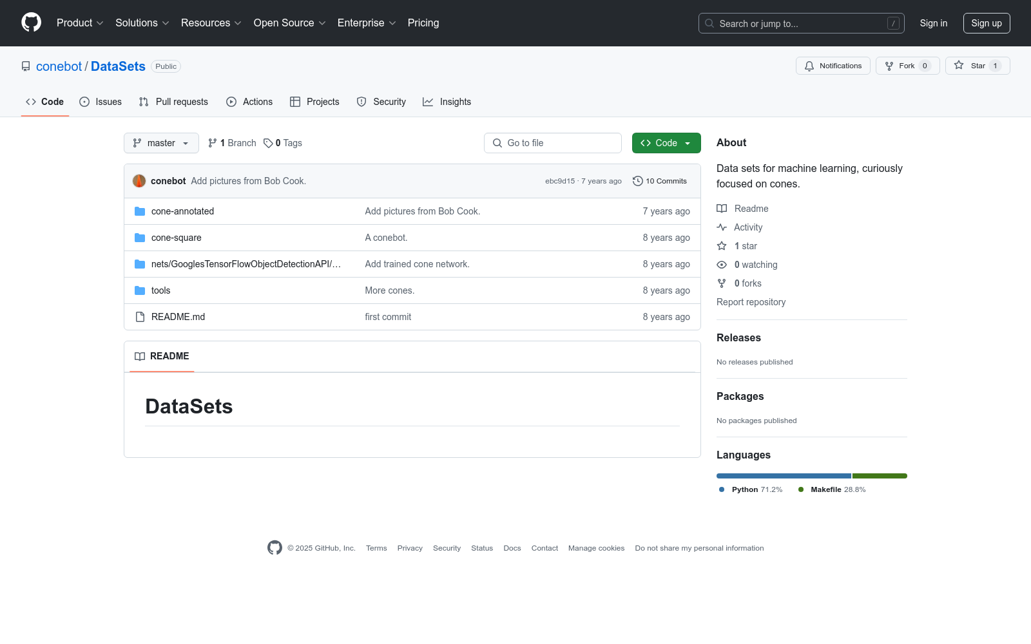Click the search magnifier icon in header

(709, 23)
